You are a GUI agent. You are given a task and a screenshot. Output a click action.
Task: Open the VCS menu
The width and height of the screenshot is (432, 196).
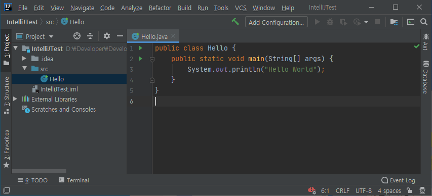241,8
